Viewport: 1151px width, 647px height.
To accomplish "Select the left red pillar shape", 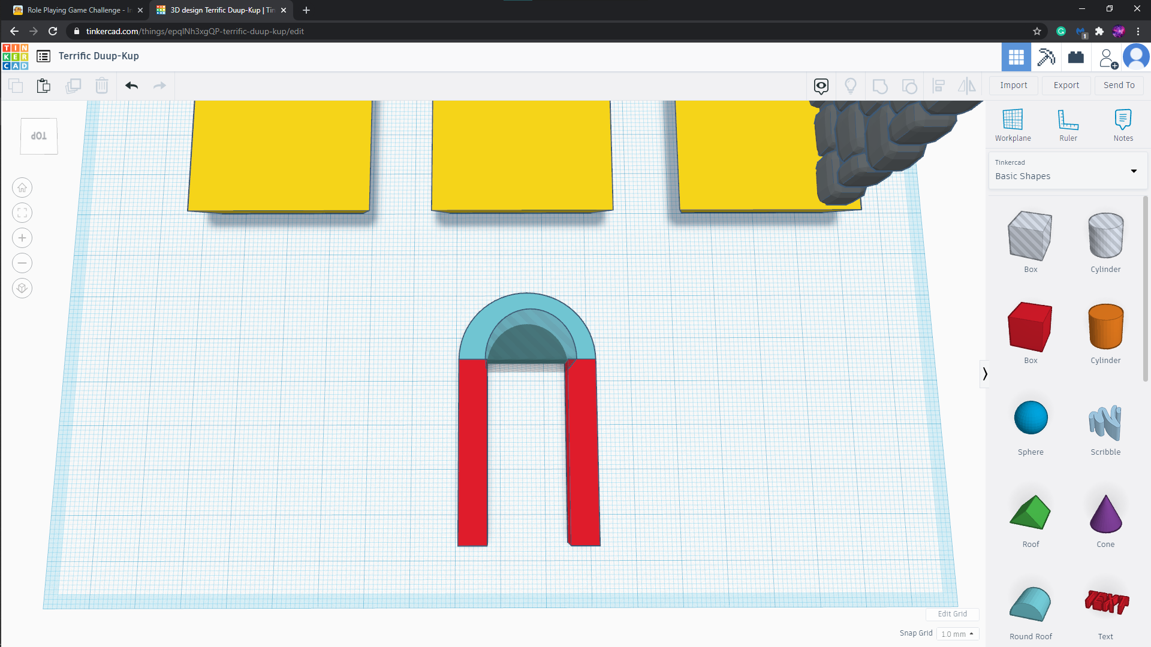I will [472, 452].
